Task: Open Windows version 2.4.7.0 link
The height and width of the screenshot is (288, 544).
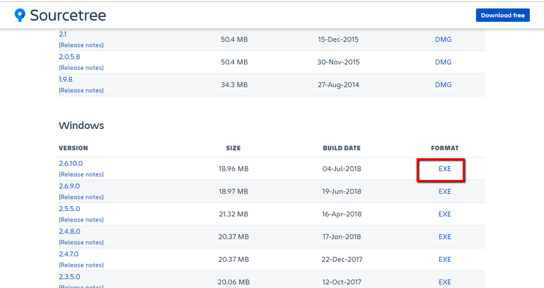Action: (69, 254)
